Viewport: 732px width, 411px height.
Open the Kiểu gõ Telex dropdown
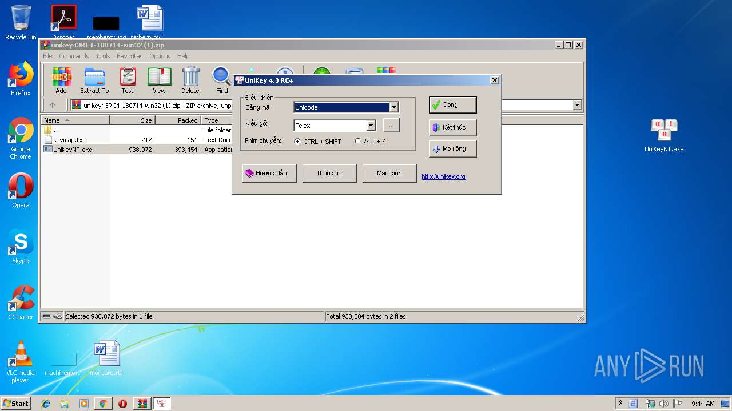371,126
